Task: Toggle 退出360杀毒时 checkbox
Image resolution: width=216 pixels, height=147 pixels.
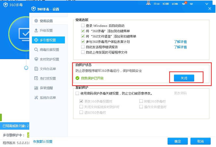Action: tap(81, 112)
